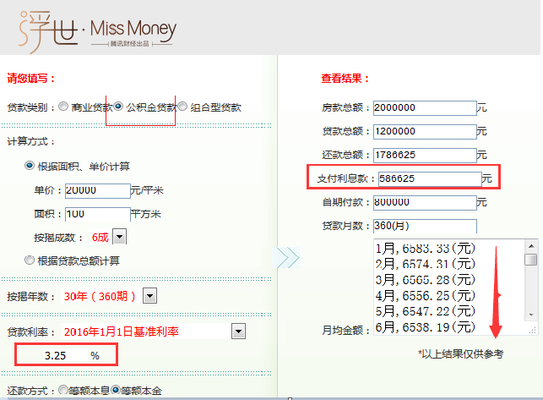Open the 按揭成数 dropdown
543x400 pixels.
tap(119, 238)
